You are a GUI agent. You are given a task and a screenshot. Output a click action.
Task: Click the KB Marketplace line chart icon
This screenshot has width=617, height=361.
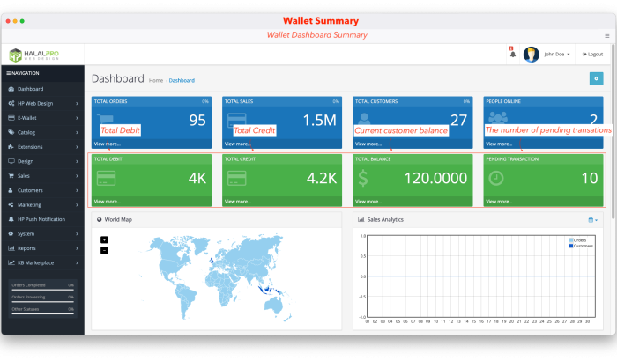tap(11, 262)
